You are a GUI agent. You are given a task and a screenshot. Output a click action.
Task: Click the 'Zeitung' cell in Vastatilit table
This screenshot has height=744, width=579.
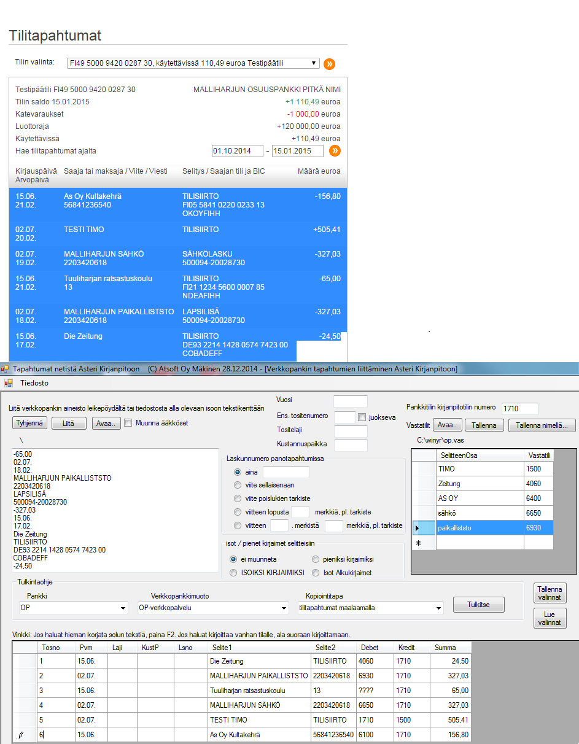pos(480,483)
